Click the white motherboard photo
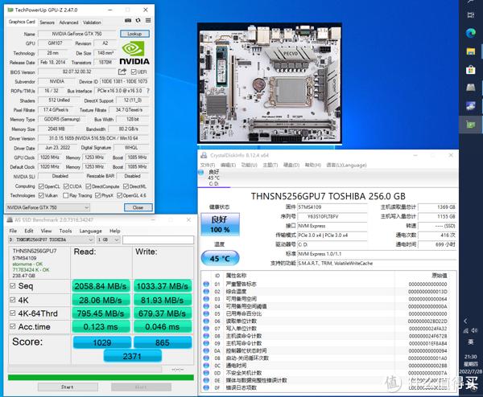483x397 pixels. coord(269,83)
